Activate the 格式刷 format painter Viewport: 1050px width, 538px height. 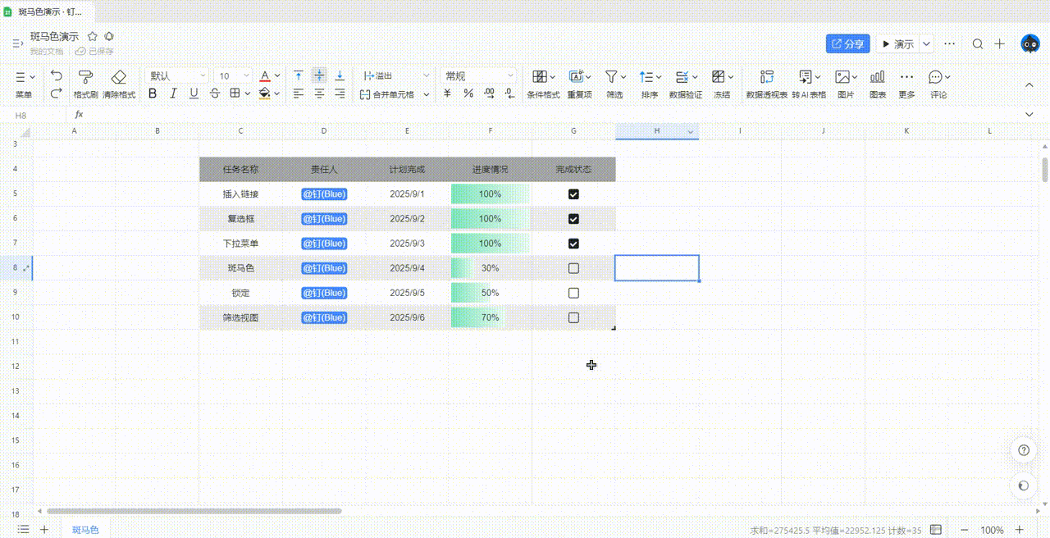(85, 84)
